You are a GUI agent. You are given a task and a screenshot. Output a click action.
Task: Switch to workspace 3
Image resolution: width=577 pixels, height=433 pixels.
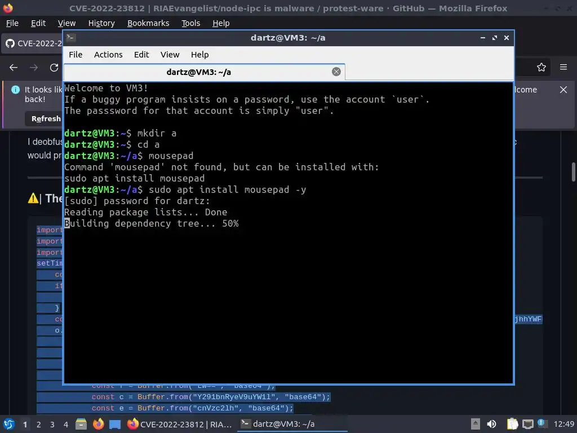pyautogui.click(x=52, y=425)
